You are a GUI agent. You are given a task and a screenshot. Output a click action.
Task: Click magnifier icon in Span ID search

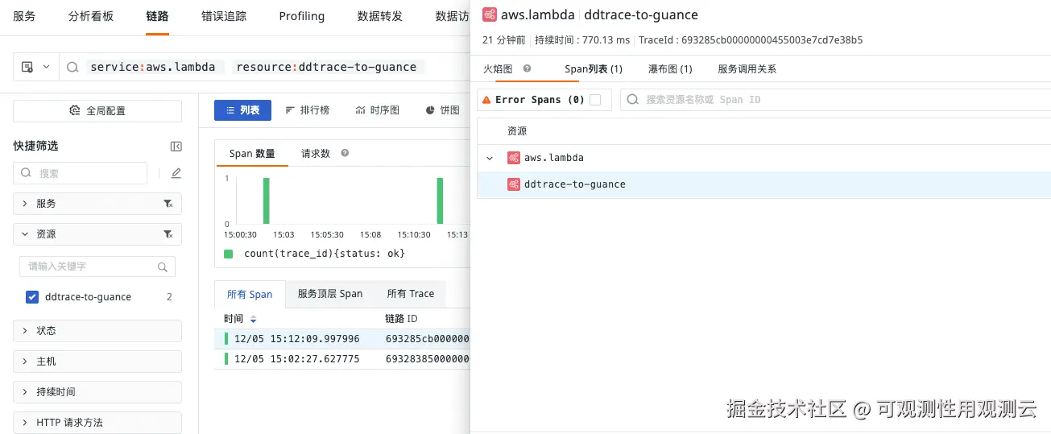(x=634, y=100)
